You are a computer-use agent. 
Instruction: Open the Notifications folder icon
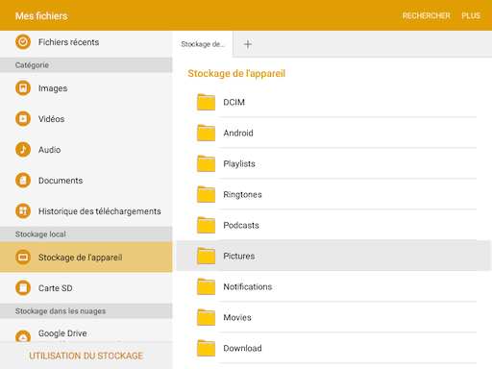pyautogui.click(x=206, y=286)
